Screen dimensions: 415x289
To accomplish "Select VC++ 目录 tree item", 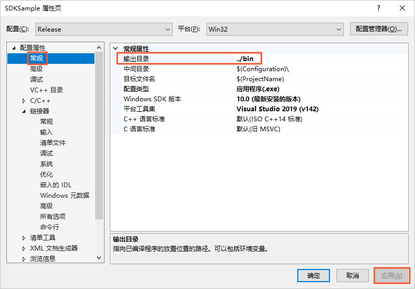I will pos(46,90).
